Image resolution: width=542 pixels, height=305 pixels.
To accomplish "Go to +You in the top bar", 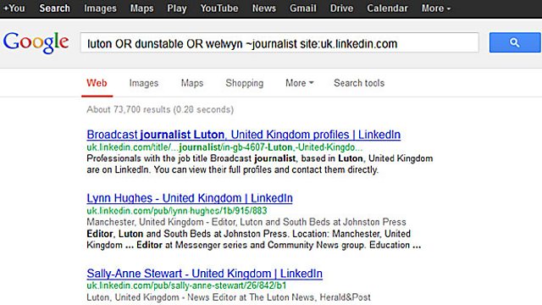I will [x=14, y=8].
